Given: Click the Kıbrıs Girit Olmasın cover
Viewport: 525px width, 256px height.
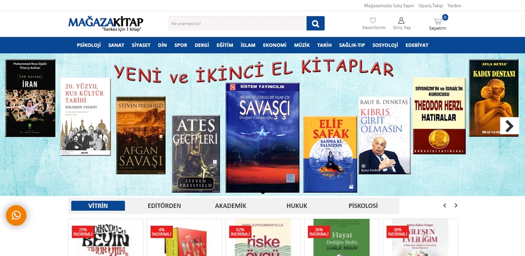Looking at the screenshot, I should (x=385, y=135).
